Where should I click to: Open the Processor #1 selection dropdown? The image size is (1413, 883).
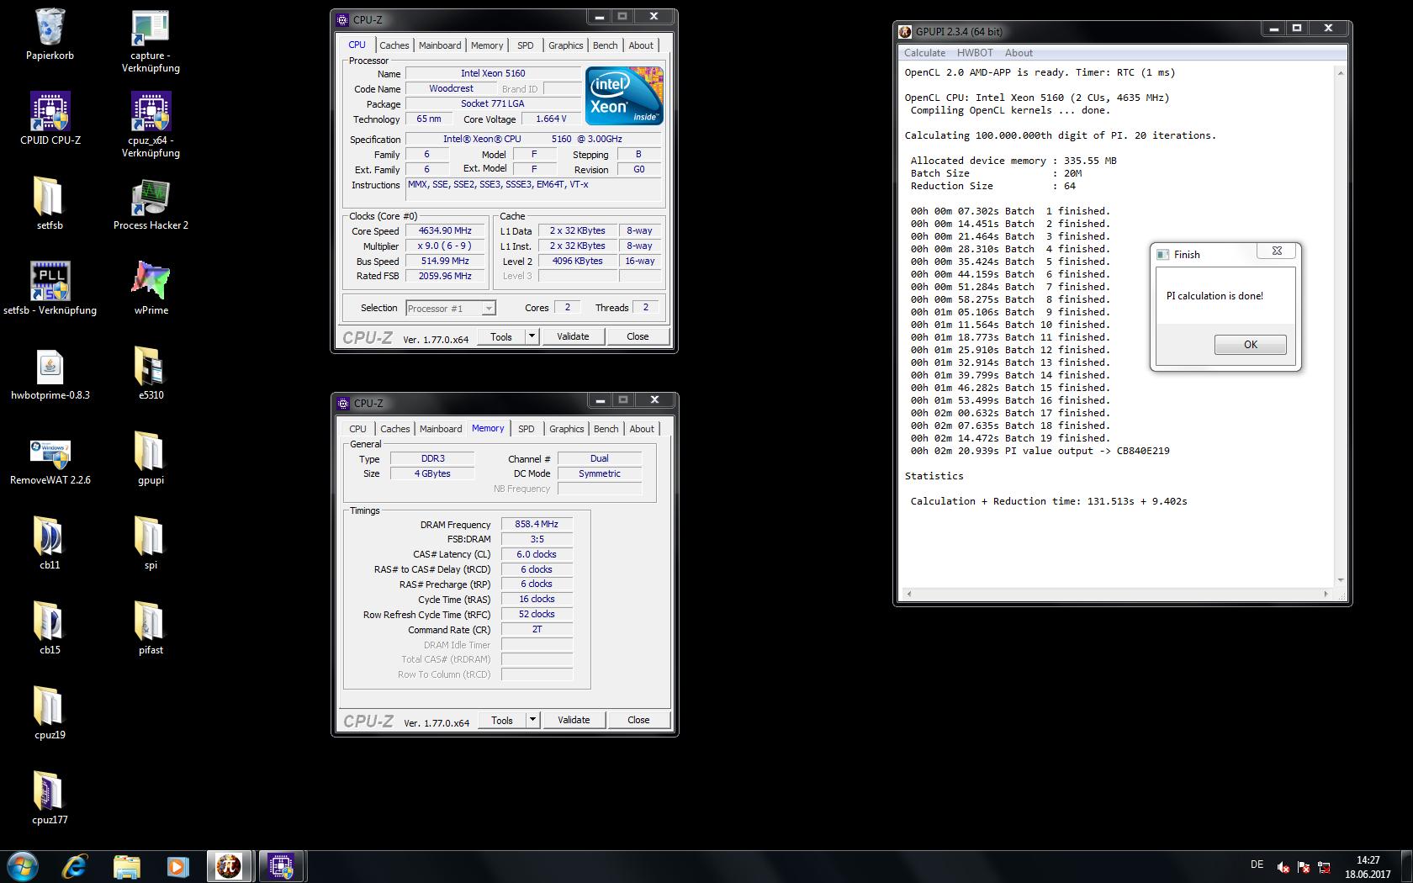[x=451, y=309]
